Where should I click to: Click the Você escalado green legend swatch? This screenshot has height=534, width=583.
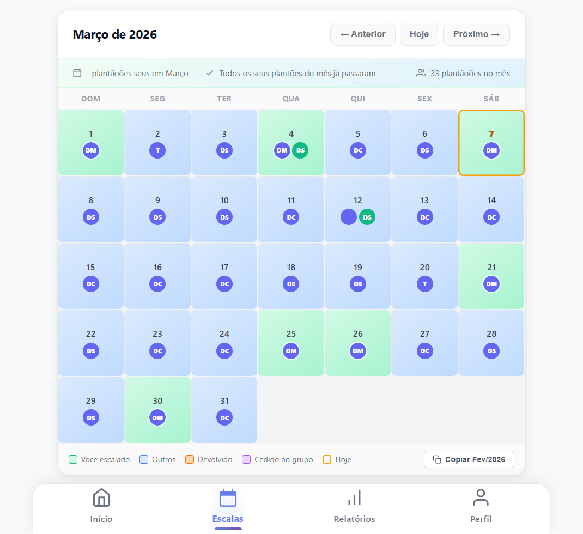(73, 459)
